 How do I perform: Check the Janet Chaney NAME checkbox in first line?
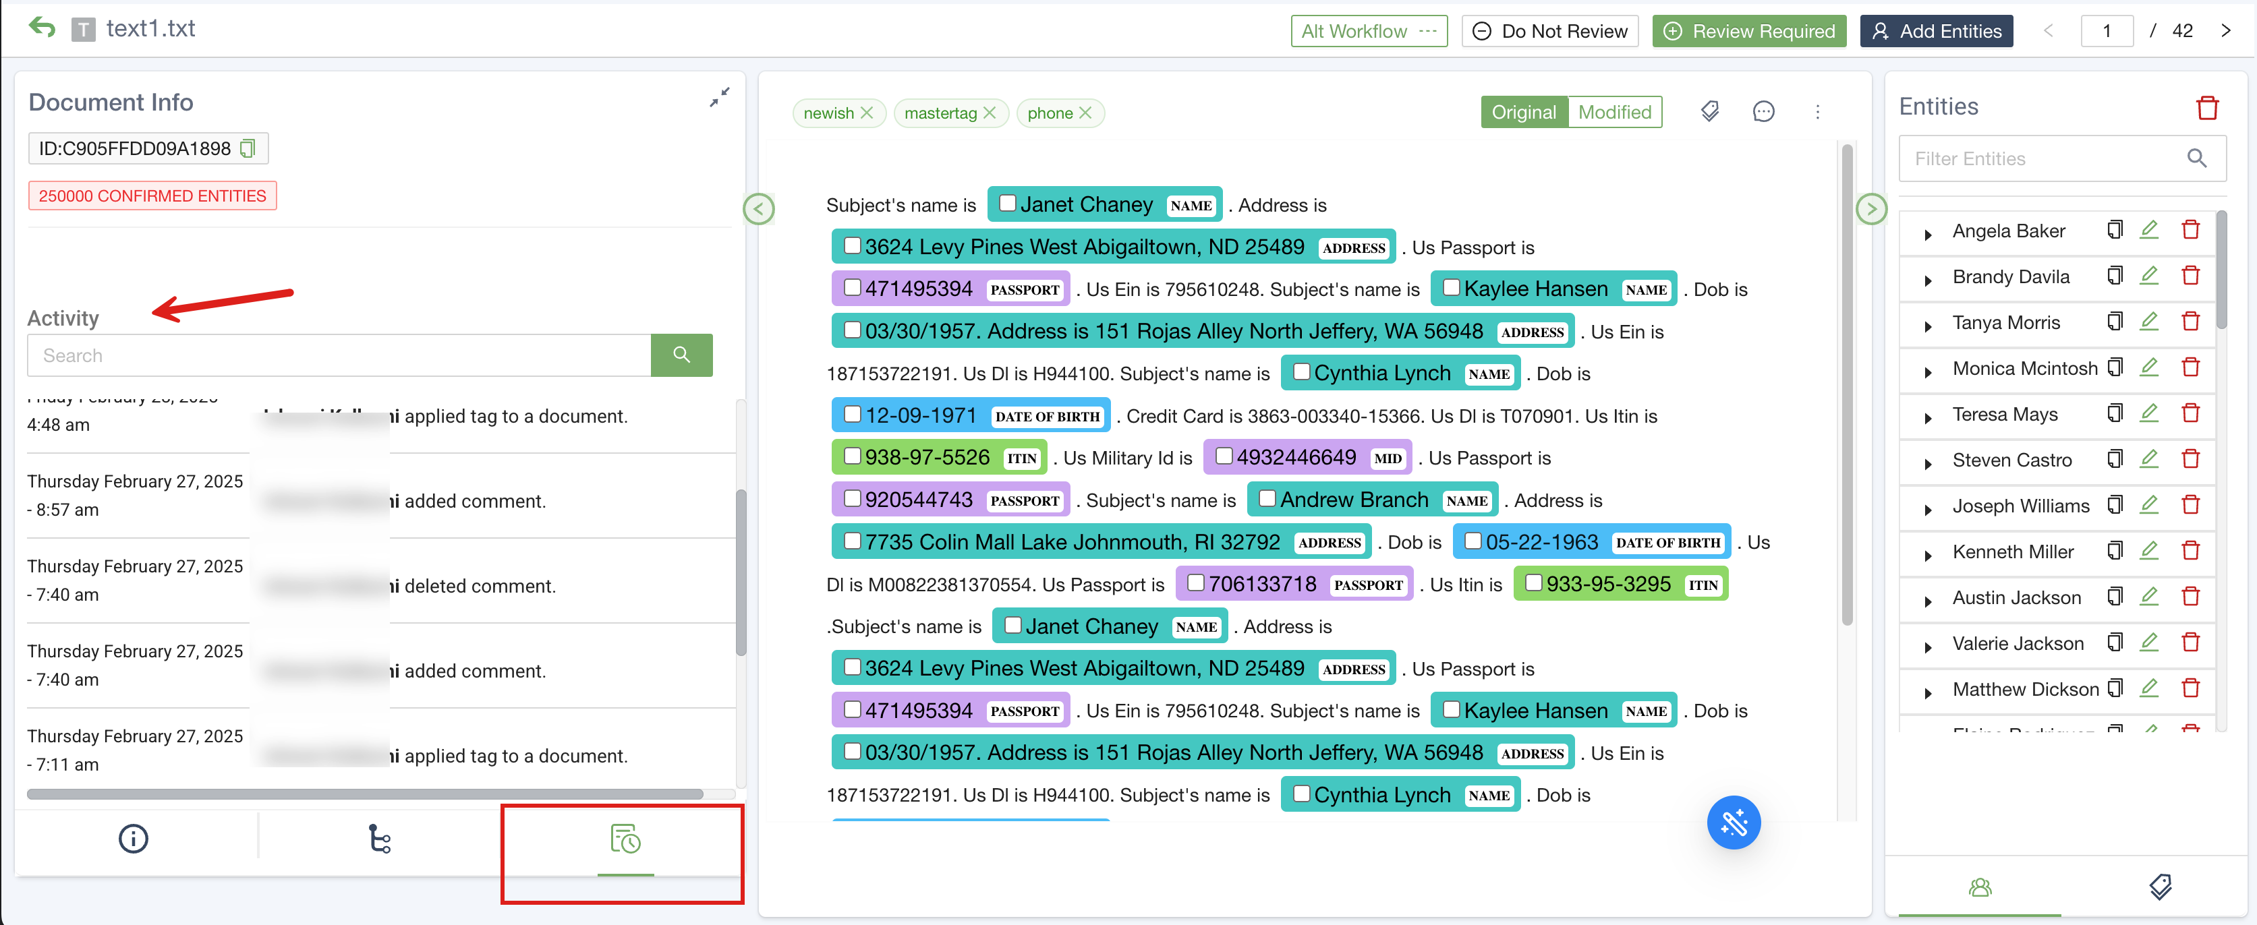[1008, 203]
